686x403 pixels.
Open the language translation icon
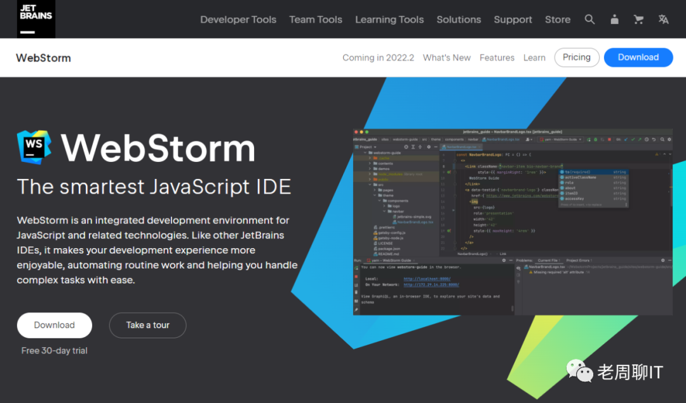coord(663,20)
